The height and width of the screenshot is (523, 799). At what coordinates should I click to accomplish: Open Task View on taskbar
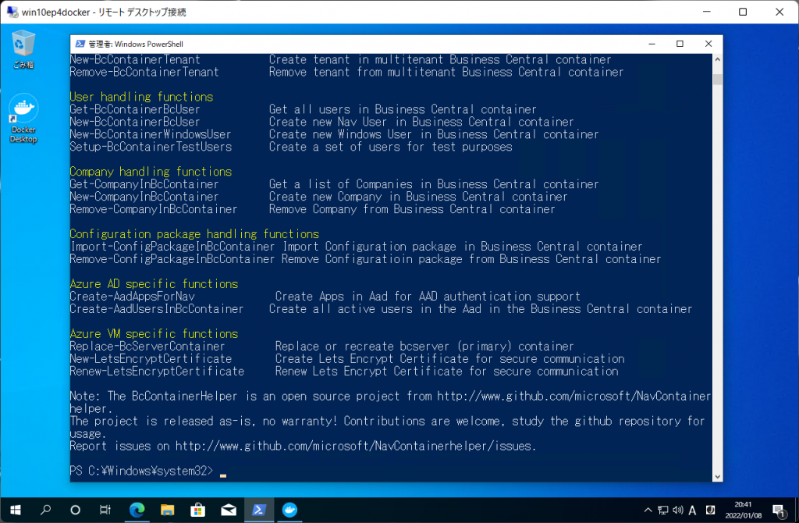pyautogui.click(x=105, y=510)
